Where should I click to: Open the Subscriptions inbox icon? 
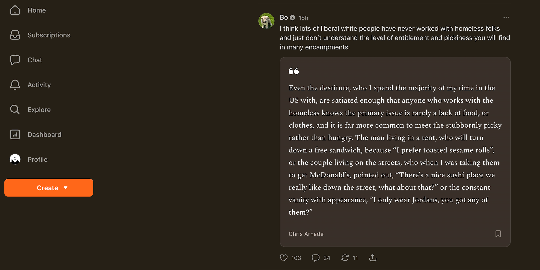[15, 35]
